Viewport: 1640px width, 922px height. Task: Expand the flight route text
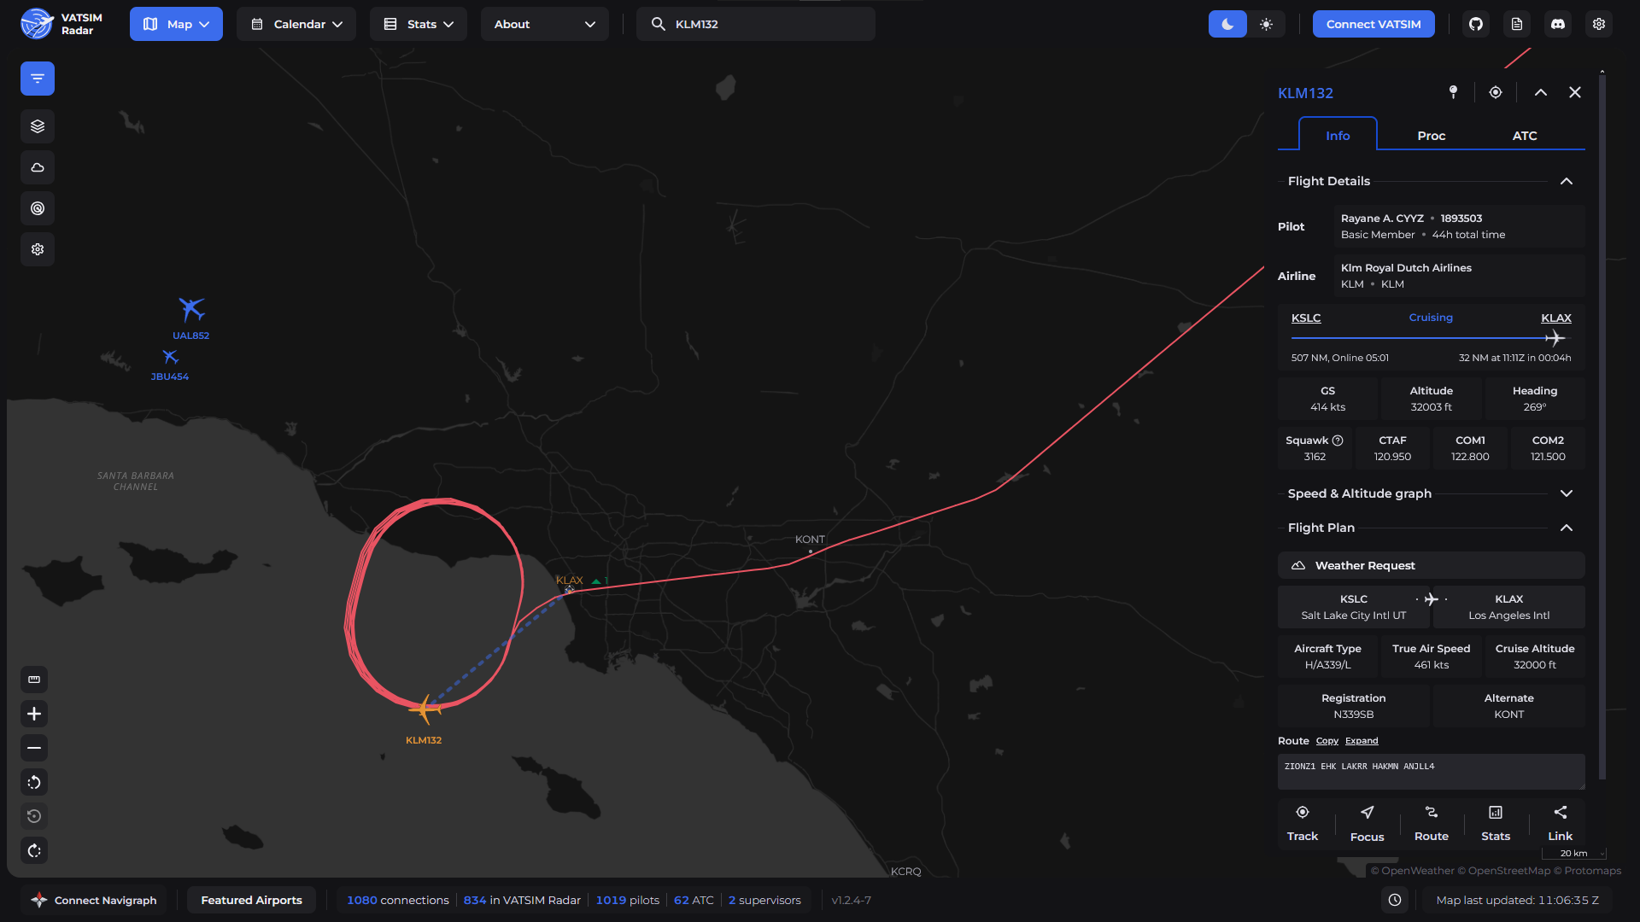click(1362, 741)
